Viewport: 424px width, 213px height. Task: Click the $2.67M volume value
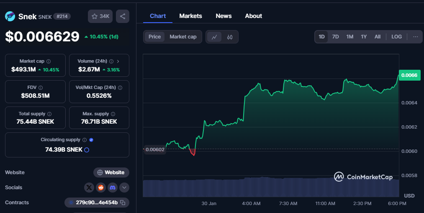89,70
